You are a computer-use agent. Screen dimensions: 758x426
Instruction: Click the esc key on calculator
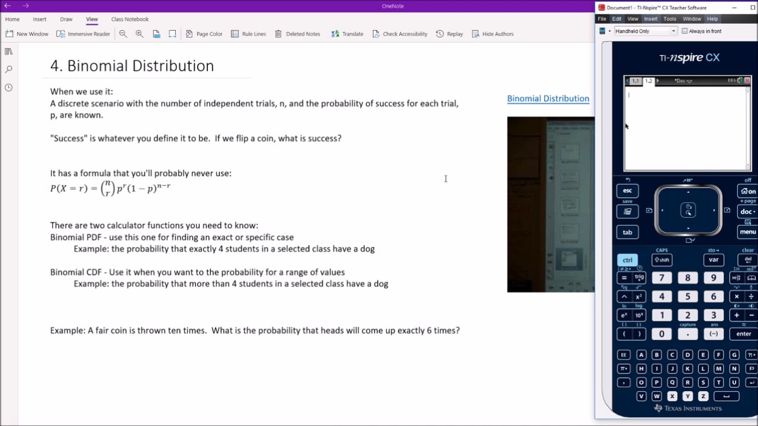627,191
